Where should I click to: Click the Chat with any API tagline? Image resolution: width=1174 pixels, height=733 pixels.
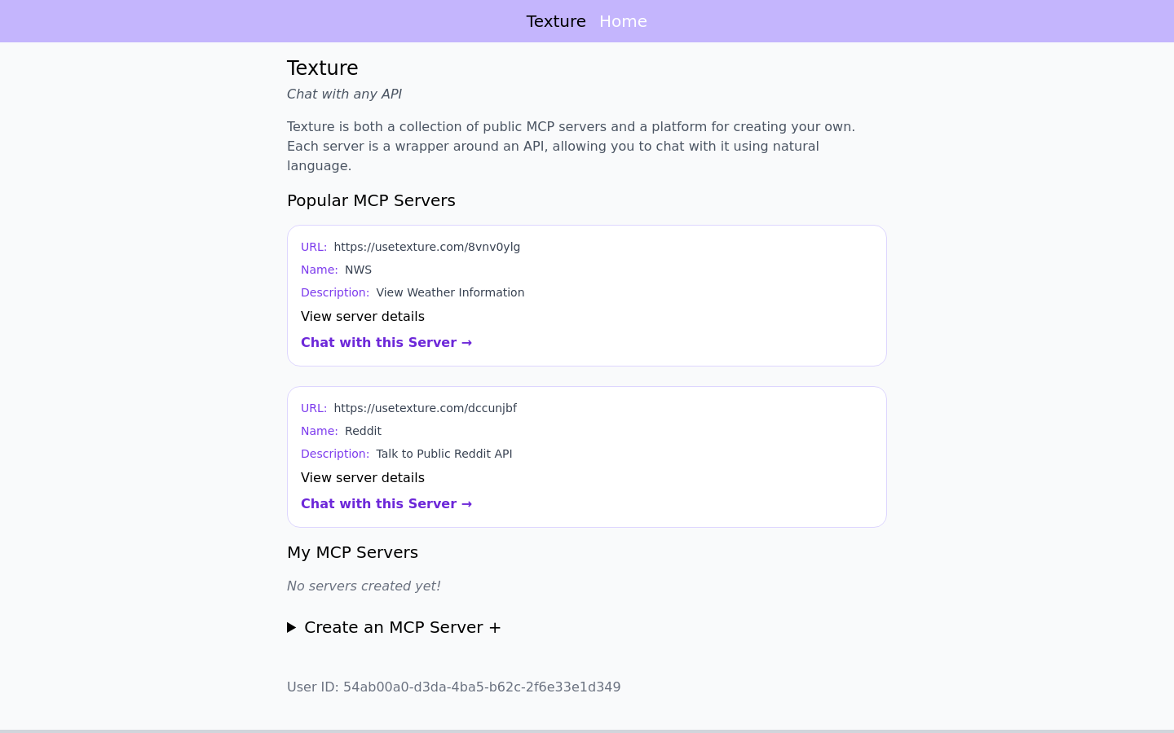344,94
